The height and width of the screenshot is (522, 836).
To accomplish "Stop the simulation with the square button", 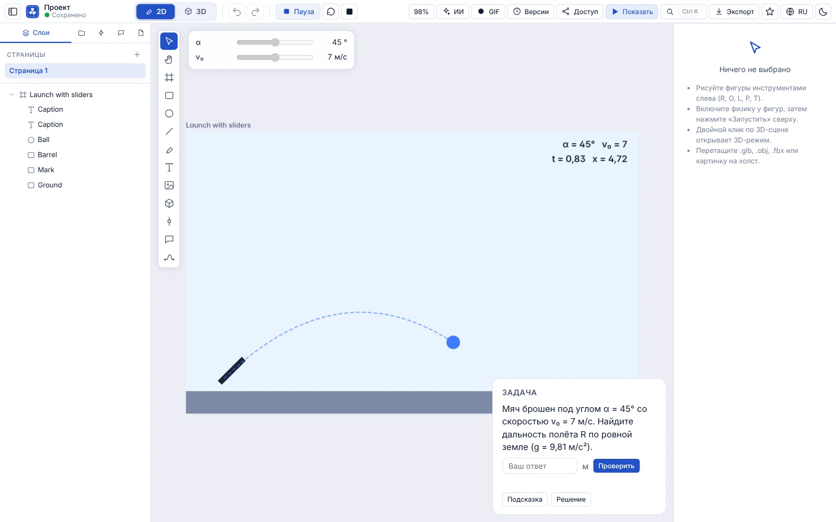I will 350,11.
